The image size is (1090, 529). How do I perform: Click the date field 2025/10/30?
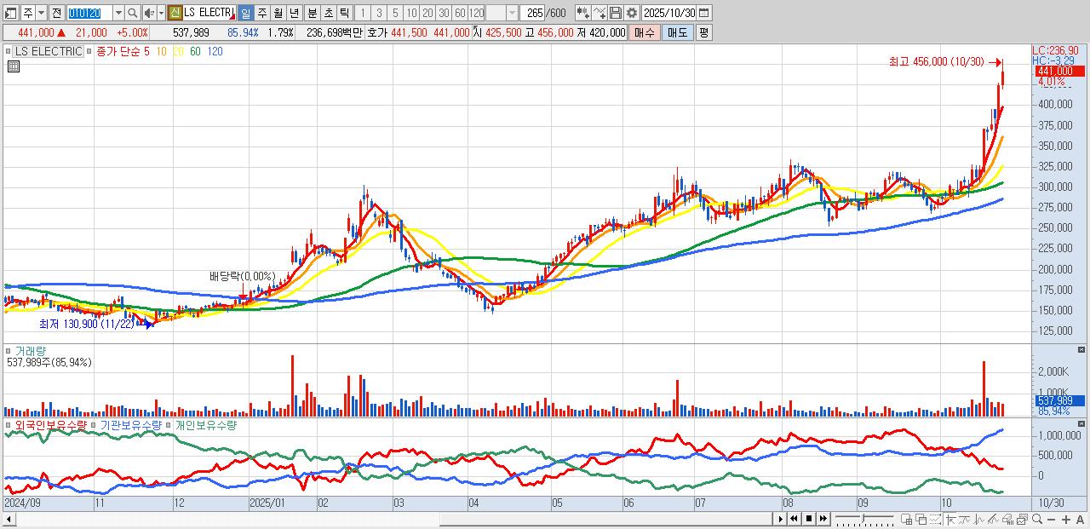point(669,13)
